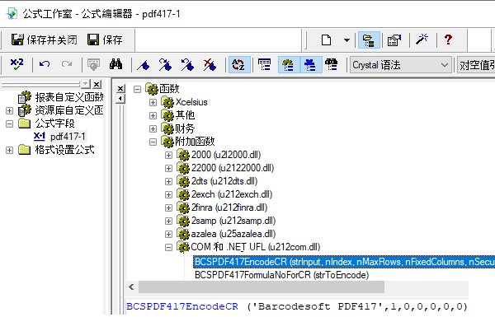This screenshot has width=495, height=317.
Task: Click horizontal scrollbar left arrow
Action: [132, 287]
